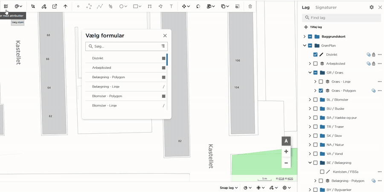Select Belægning - Linje formular
The height and width of the screenshot is (192, 384).
126,87
